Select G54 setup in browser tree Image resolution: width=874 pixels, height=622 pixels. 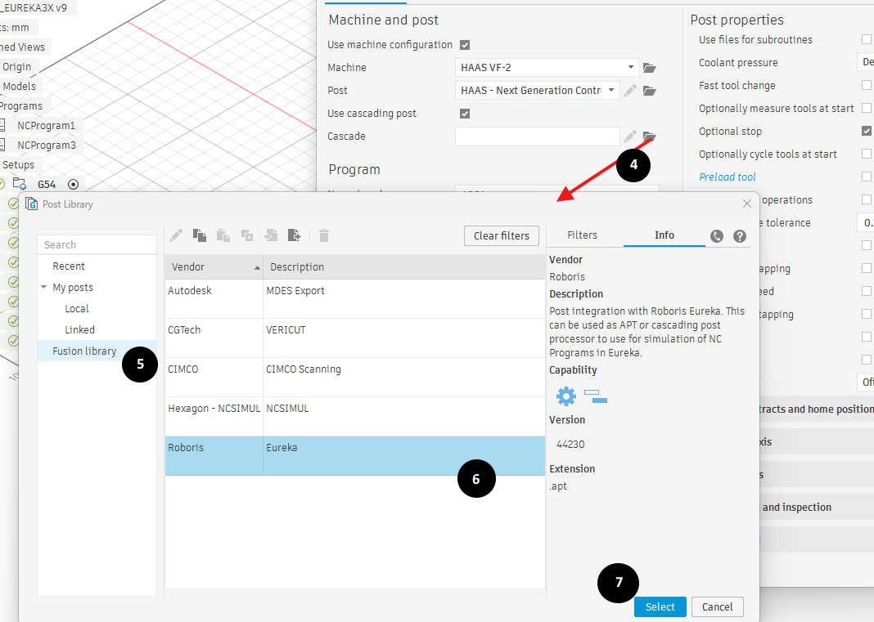[47, 185]
